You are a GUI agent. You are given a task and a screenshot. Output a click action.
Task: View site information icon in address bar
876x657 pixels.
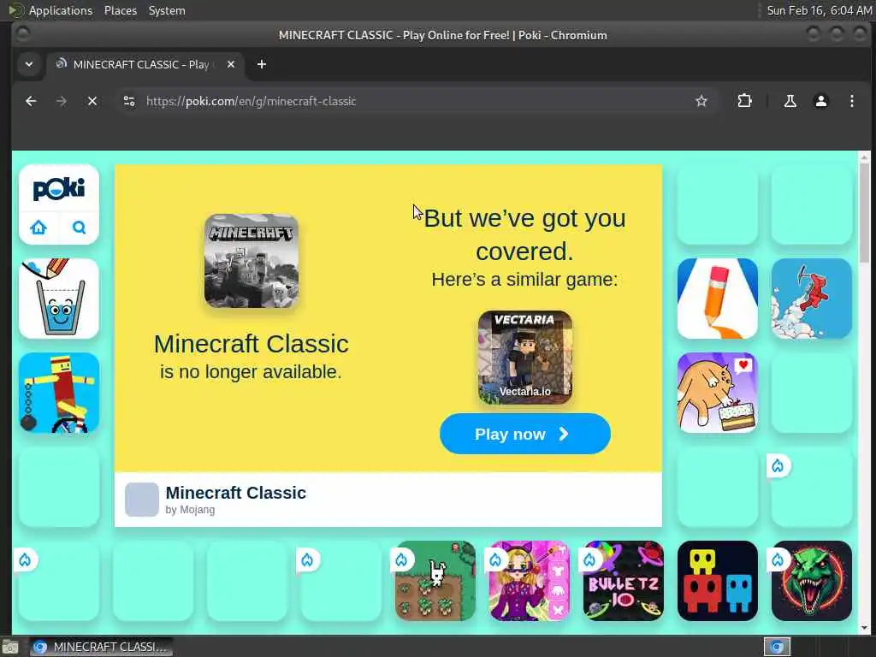tap(129, 101)
